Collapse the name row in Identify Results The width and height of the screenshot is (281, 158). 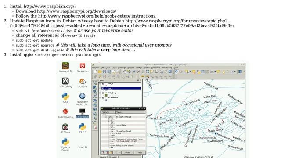[x=105, y=117]
